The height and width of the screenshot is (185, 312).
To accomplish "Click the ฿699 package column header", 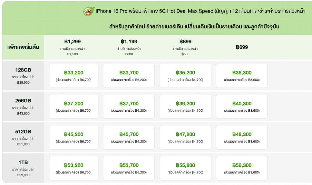I will pos(242,47).
